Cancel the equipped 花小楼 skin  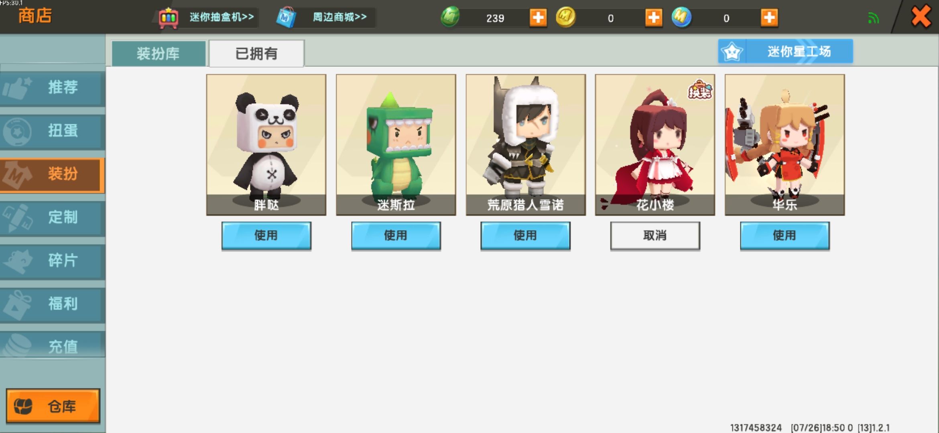tap(655, 235)
